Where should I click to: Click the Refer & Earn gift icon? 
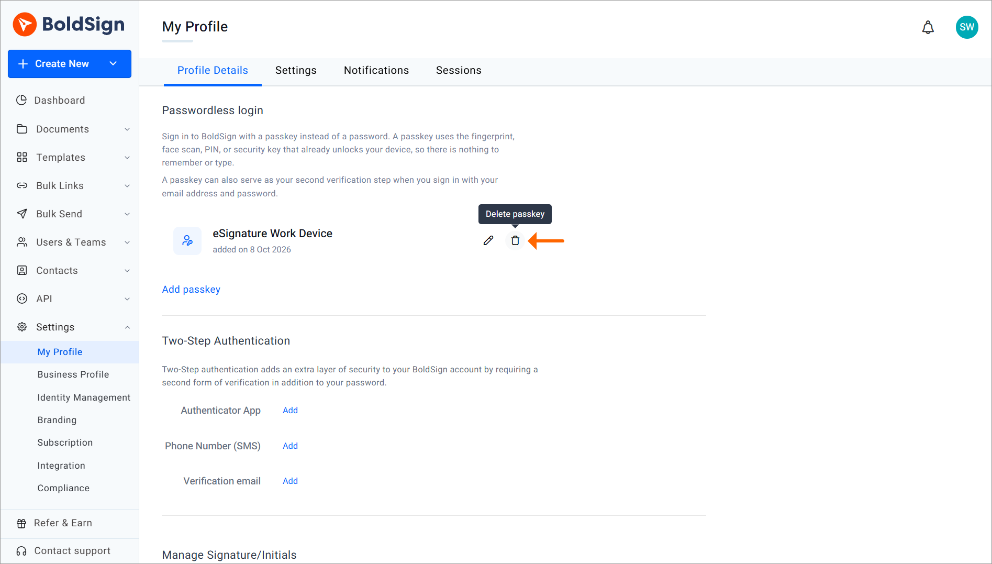click(21, 523)
